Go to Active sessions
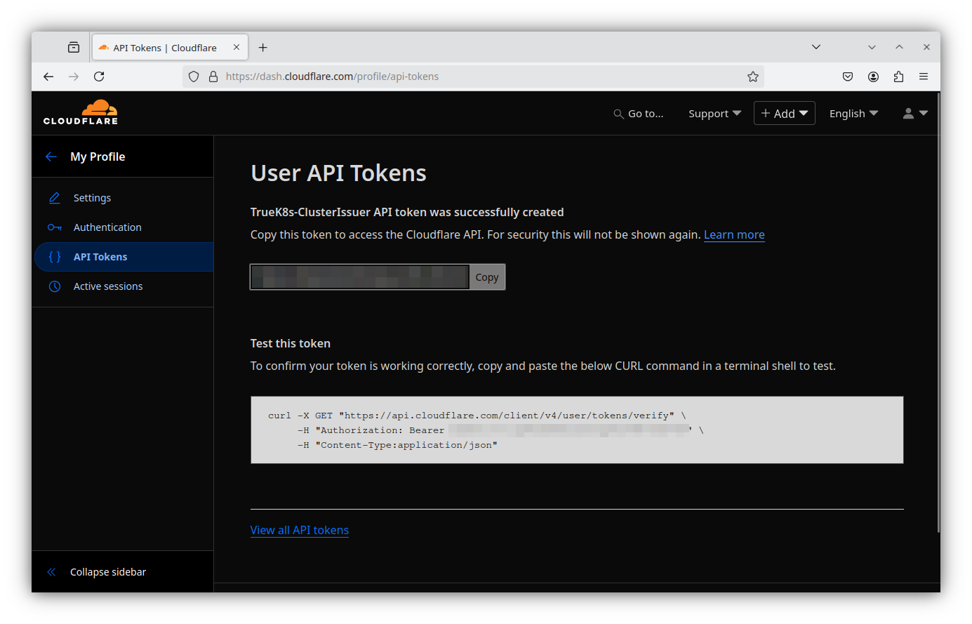The height and width of the screenshot is (624, 972). click(x=108, y=286)
